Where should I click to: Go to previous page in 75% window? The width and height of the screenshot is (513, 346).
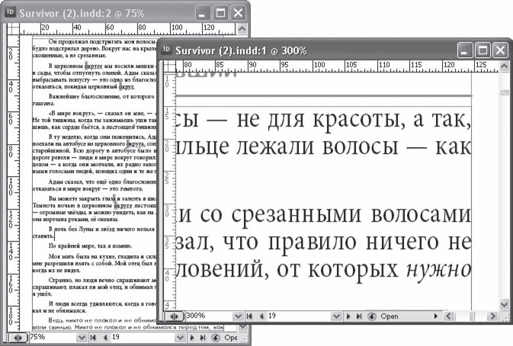coord(104,336)
